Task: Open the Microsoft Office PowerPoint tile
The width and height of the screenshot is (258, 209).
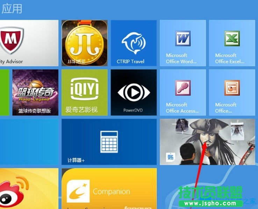Action: [232, 93]
